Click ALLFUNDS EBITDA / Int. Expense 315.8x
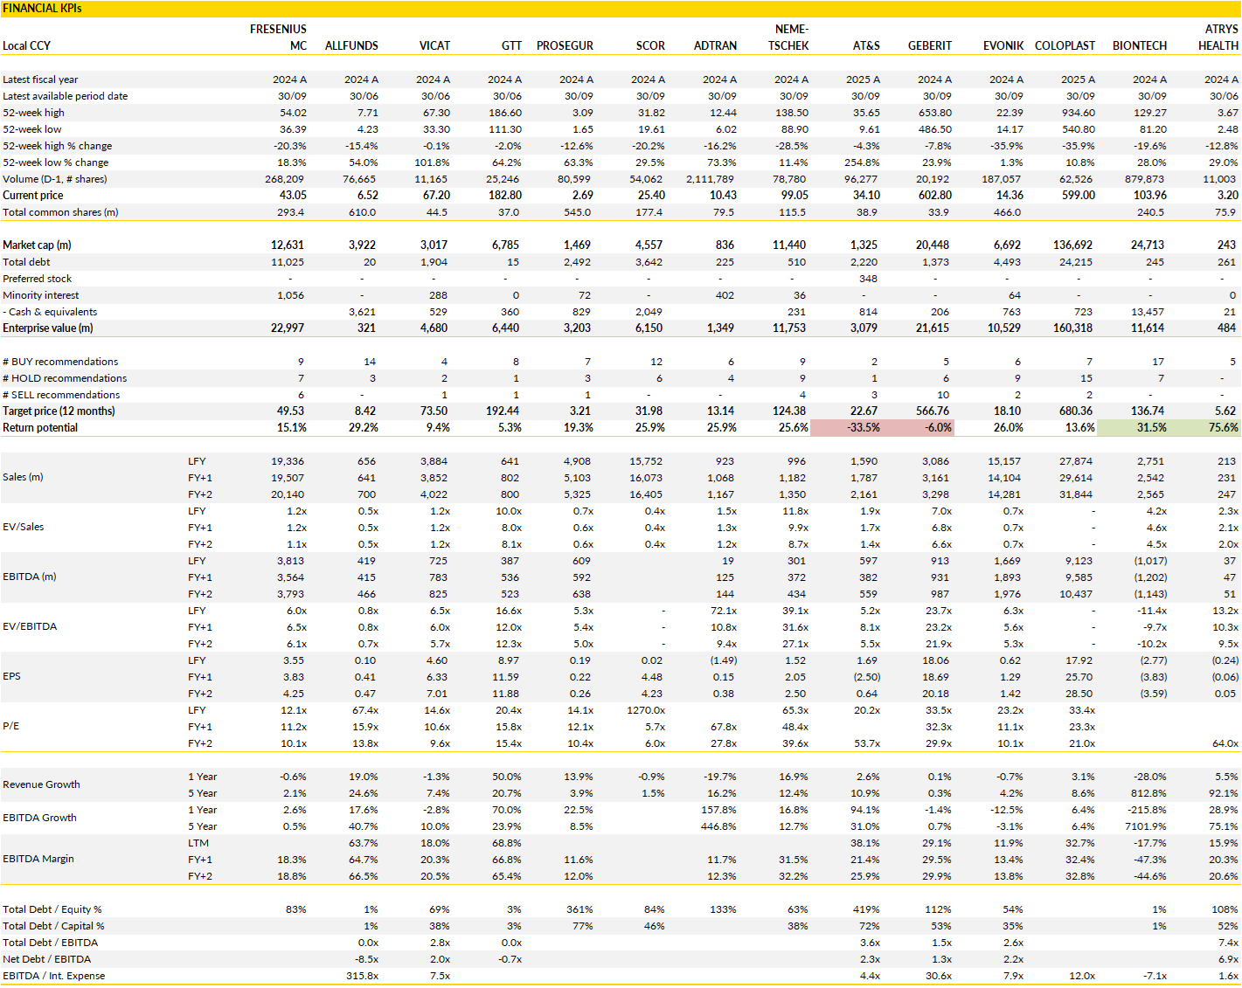This screenshot has height=988, width=1242. tap(363, 977)
